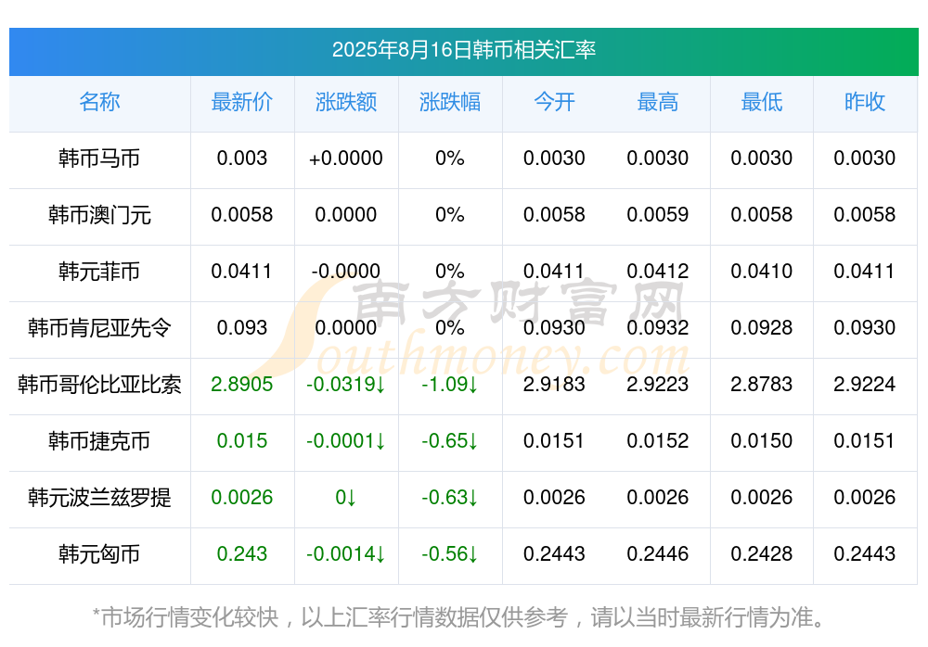Click the 0.0412 highest price for 韩元菲币
The height and width of the screenshot is (647, 928).
tap(658, 272)
